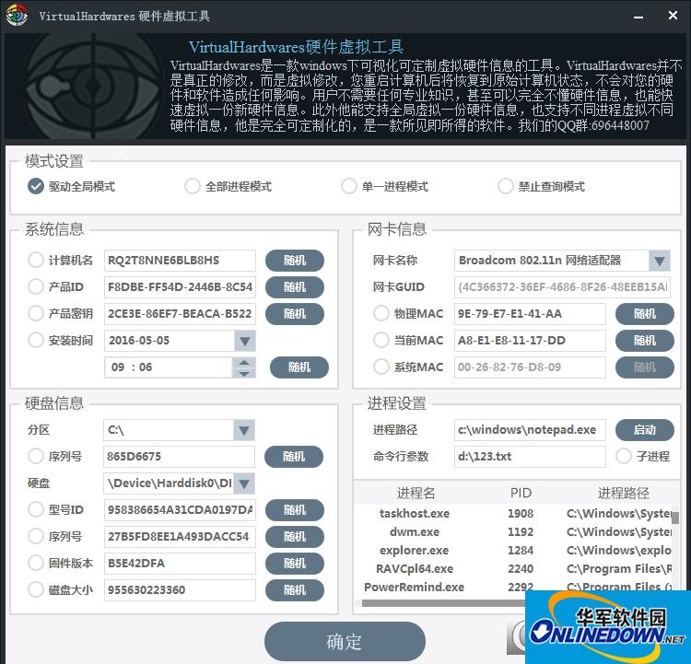Confirm settings with 确定 button
Image resolution: width=691 pixels, height=664 pixels.
tap(345, 642)
